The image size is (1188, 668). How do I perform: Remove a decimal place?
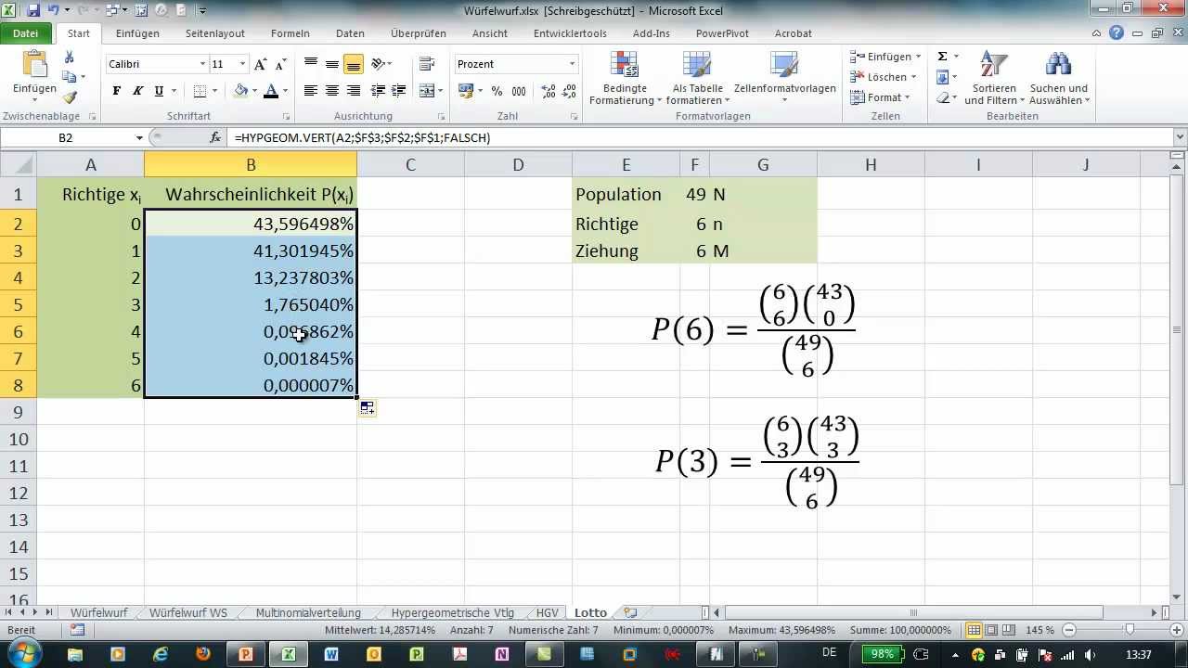[x=568, y=91]
